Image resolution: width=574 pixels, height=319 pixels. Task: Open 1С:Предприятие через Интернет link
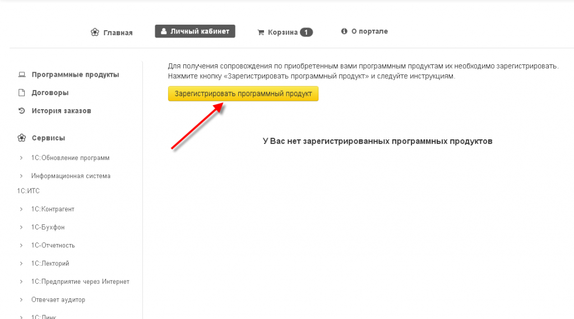pyautogui.click(x=80, y=282)
